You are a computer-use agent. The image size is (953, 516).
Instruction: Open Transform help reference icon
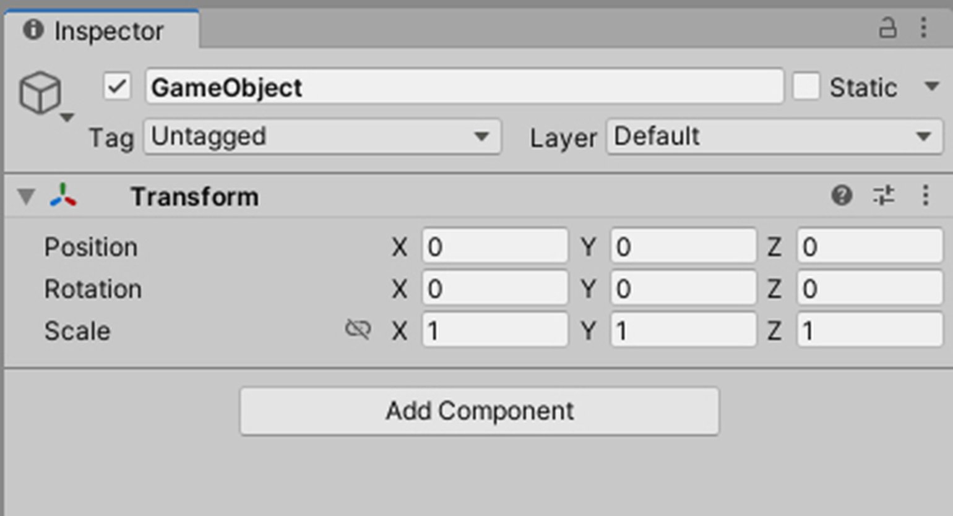point(842,196)
